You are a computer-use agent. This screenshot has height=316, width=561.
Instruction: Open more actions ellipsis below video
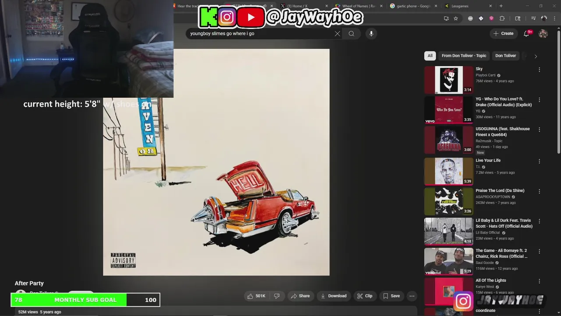coord(412,296)
